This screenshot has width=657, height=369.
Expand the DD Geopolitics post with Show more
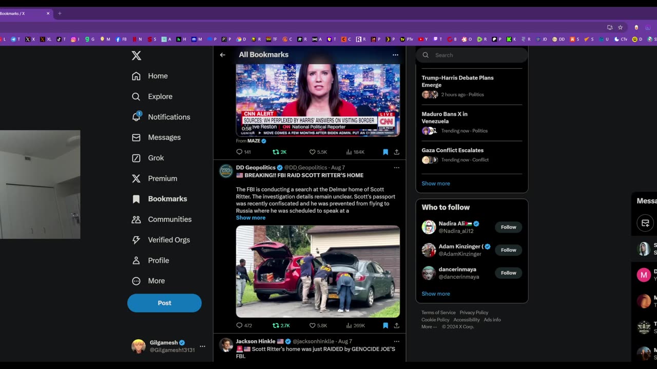coord(250,218)
